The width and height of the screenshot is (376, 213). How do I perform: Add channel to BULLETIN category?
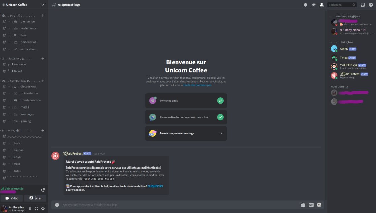(x=43, y=59)
